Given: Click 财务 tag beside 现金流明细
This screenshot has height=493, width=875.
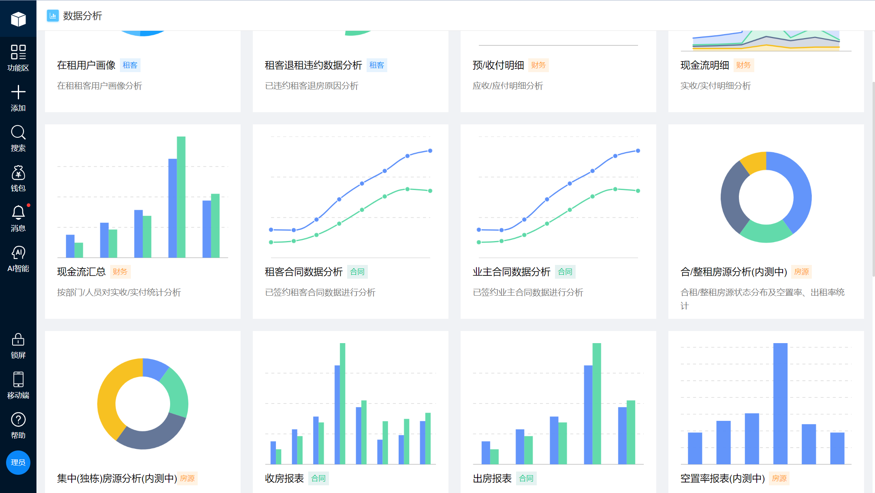Looking at the screenshot, I should click(743, 65).
